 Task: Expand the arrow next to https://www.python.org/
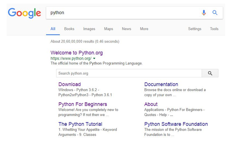[94, 59]
